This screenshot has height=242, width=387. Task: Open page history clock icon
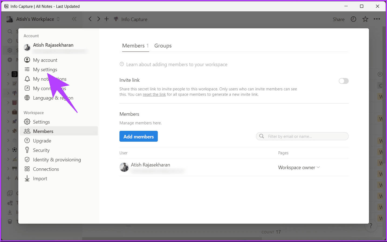(353, 19)
